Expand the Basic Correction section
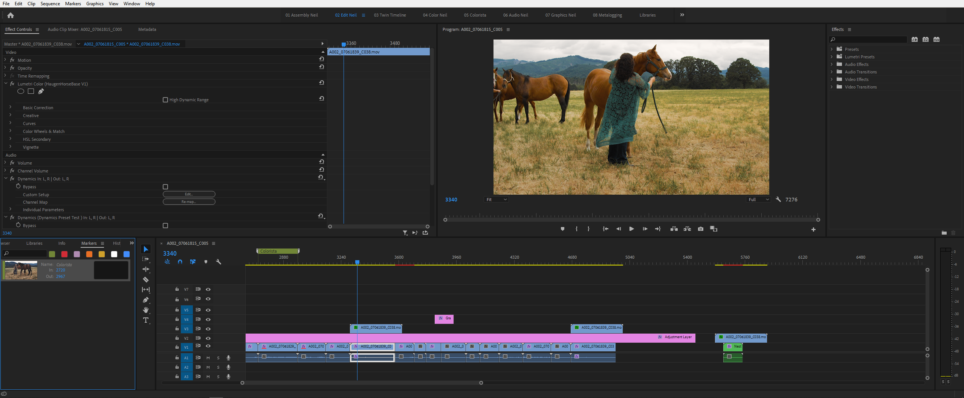 (x=10, y=107)
